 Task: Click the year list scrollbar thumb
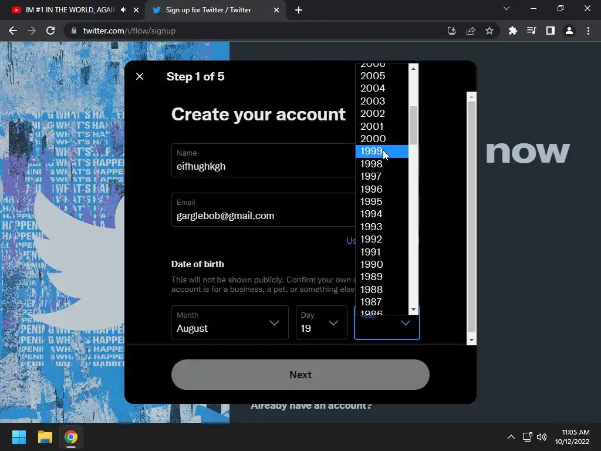[x=413, y=125]
